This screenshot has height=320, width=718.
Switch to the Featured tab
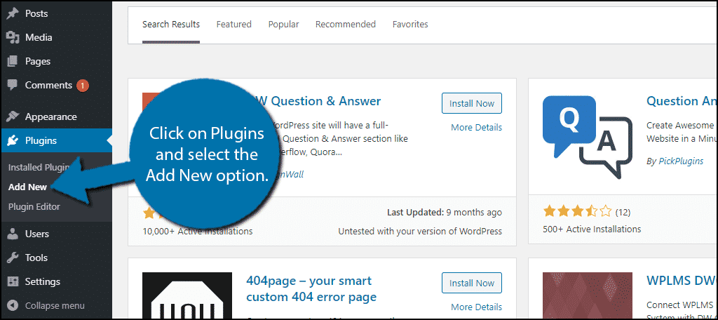234,25
